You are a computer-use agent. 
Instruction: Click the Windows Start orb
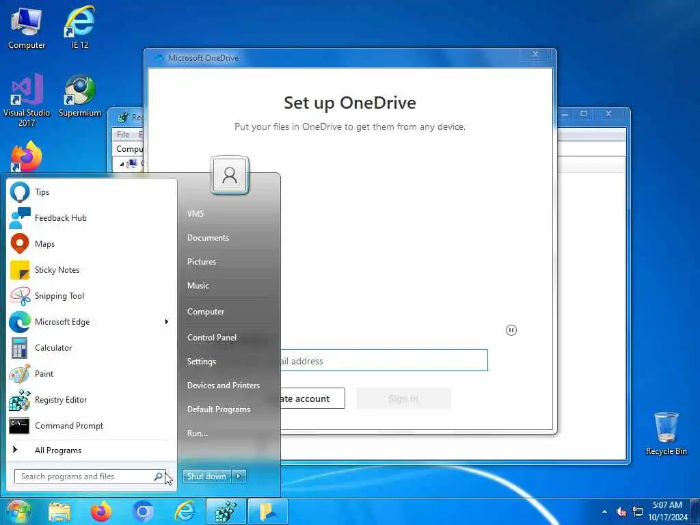(18, 511)
